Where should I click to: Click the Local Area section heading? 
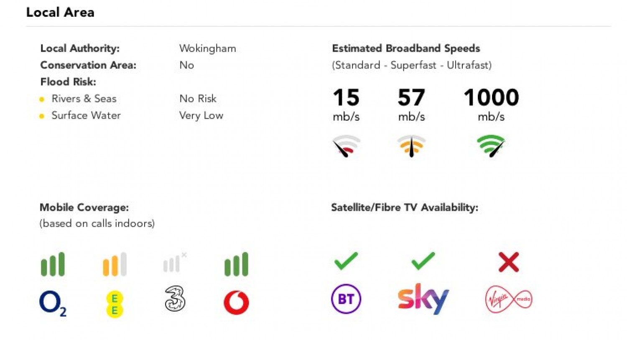(x=60, y=12)
